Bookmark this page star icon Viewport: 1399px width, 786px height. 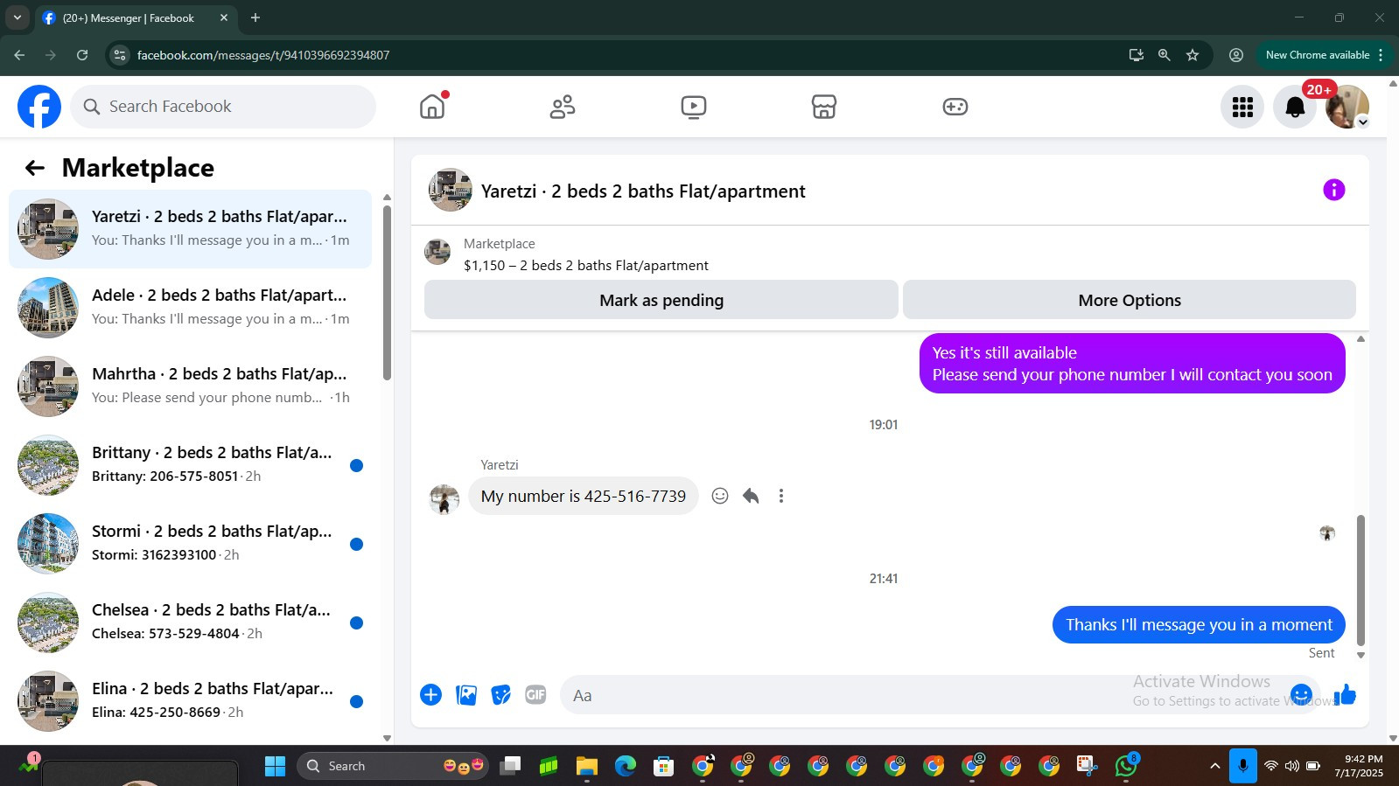[x=1193, y=55]
